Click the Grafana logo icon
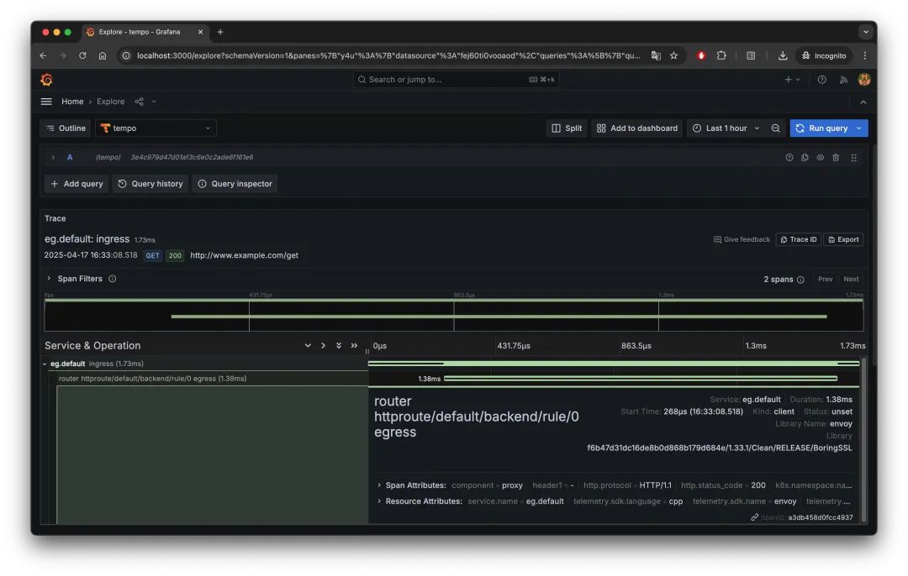Viewport: 908px width, 576px height. (x=47, y=79)
